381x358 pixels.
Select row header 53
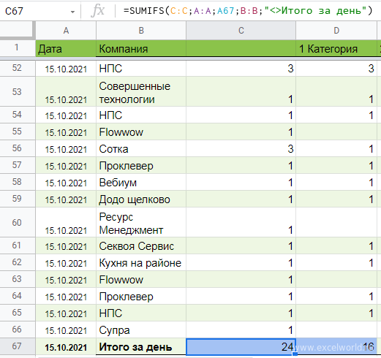point(18,91)
